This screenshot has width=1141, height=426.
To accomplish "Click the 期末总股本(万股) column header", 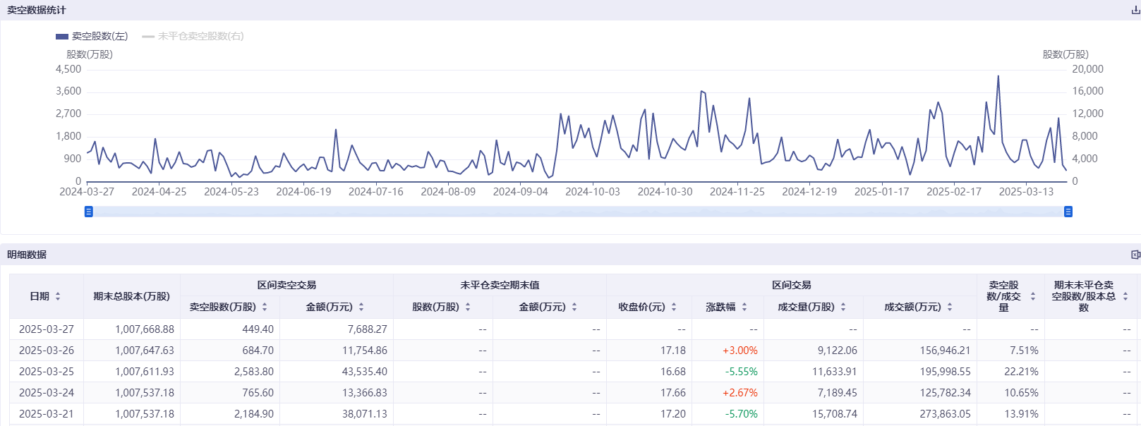I will pos(131,296).
